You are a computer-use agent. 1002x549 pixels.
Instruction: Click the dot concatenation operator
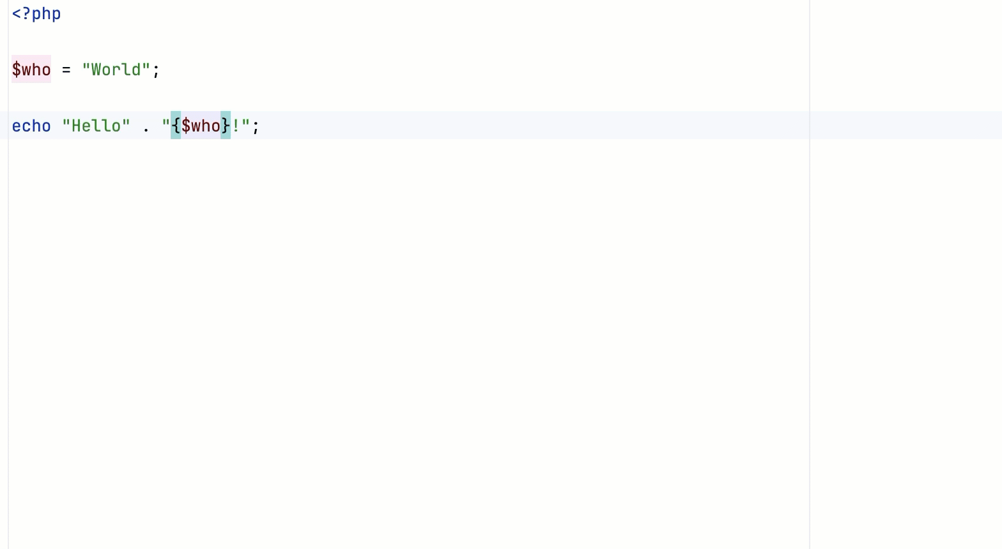(x=146, y=129)
